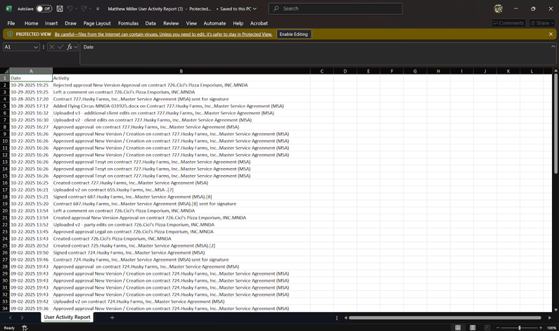
Task: Click the Enable Editing button
Action: pyautogui.click(x=293, y=34)
